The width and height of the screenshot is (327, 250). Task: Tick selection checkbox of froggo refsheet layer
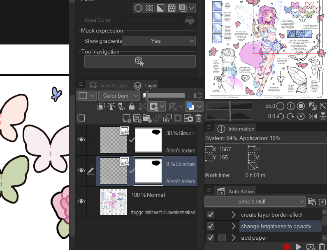point(91,201)
